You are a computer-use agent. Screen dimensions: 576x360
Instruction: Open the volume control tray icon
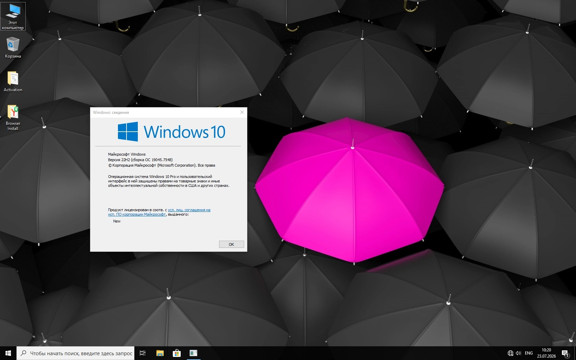(518, 353)
